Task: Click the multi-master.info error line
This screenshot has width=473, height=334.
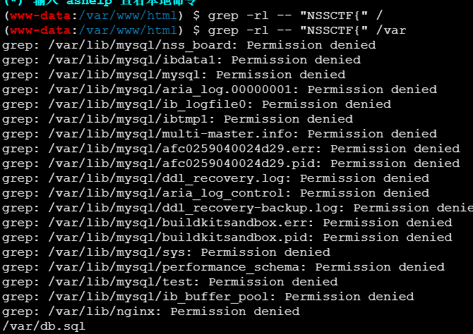Action: click(220, 134)
